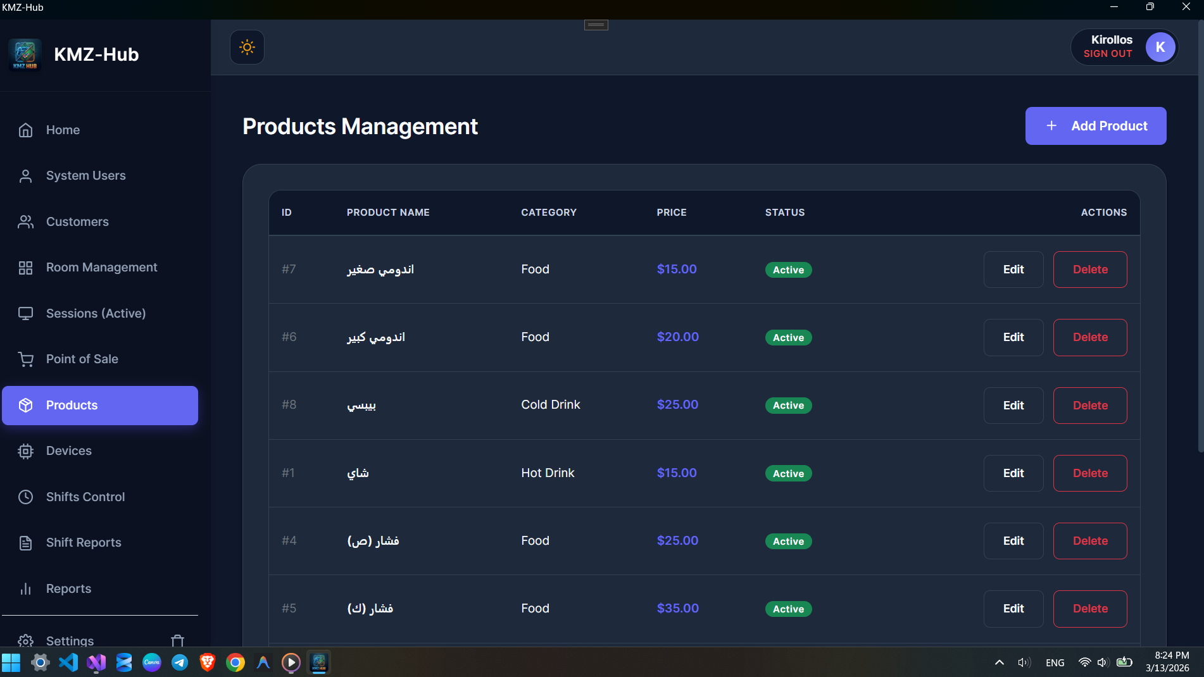Click the Devices icon in sidebar
This screenshot has height=677, width=1204.
(25, 450)
